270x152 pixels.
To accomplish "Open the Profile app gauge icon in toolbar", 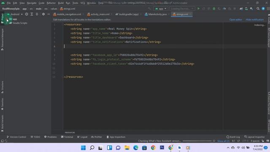I will pos(224,8).
